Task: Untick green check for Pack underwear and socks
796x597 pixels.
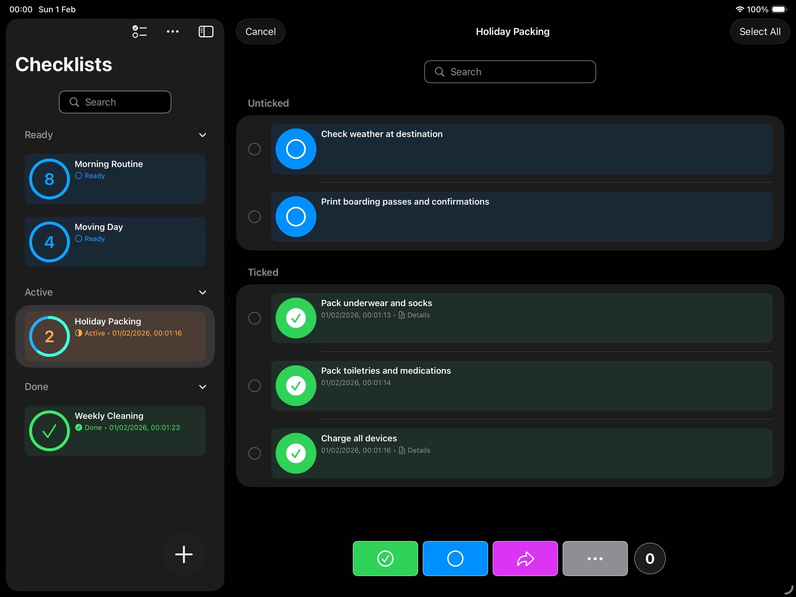Action: [296, 318]
